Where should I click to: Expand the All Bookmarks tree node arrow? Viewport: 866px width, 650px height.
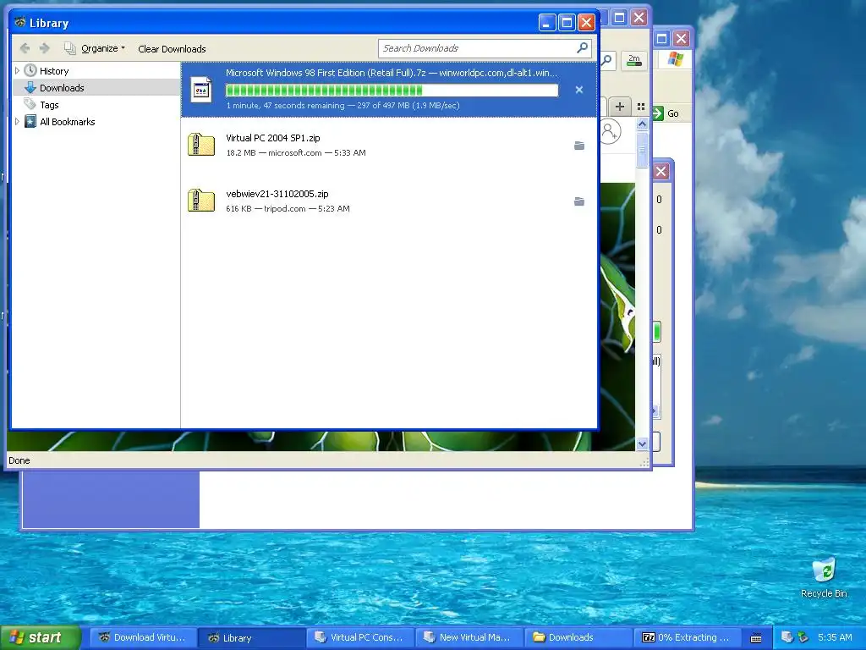(17, 122)
